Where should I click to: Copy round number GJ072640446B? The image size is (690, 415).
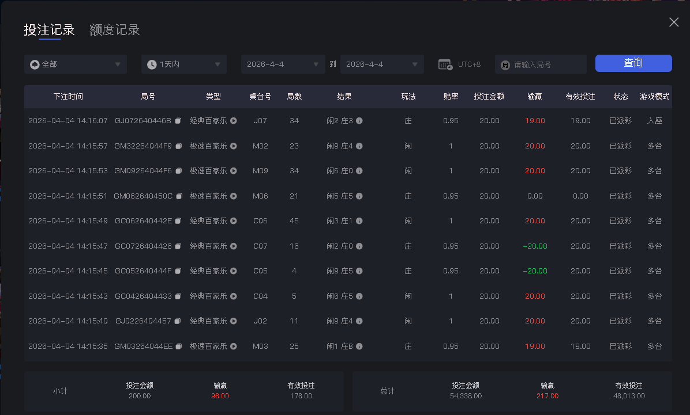click(x=178, y=121)
